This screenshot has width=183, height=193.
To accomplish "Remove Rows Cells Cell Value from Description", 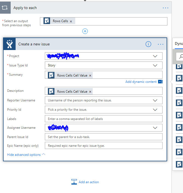I will click(90, 92).
